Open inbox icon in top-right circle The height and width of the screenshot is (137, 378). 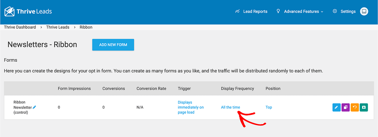point(364,11)
